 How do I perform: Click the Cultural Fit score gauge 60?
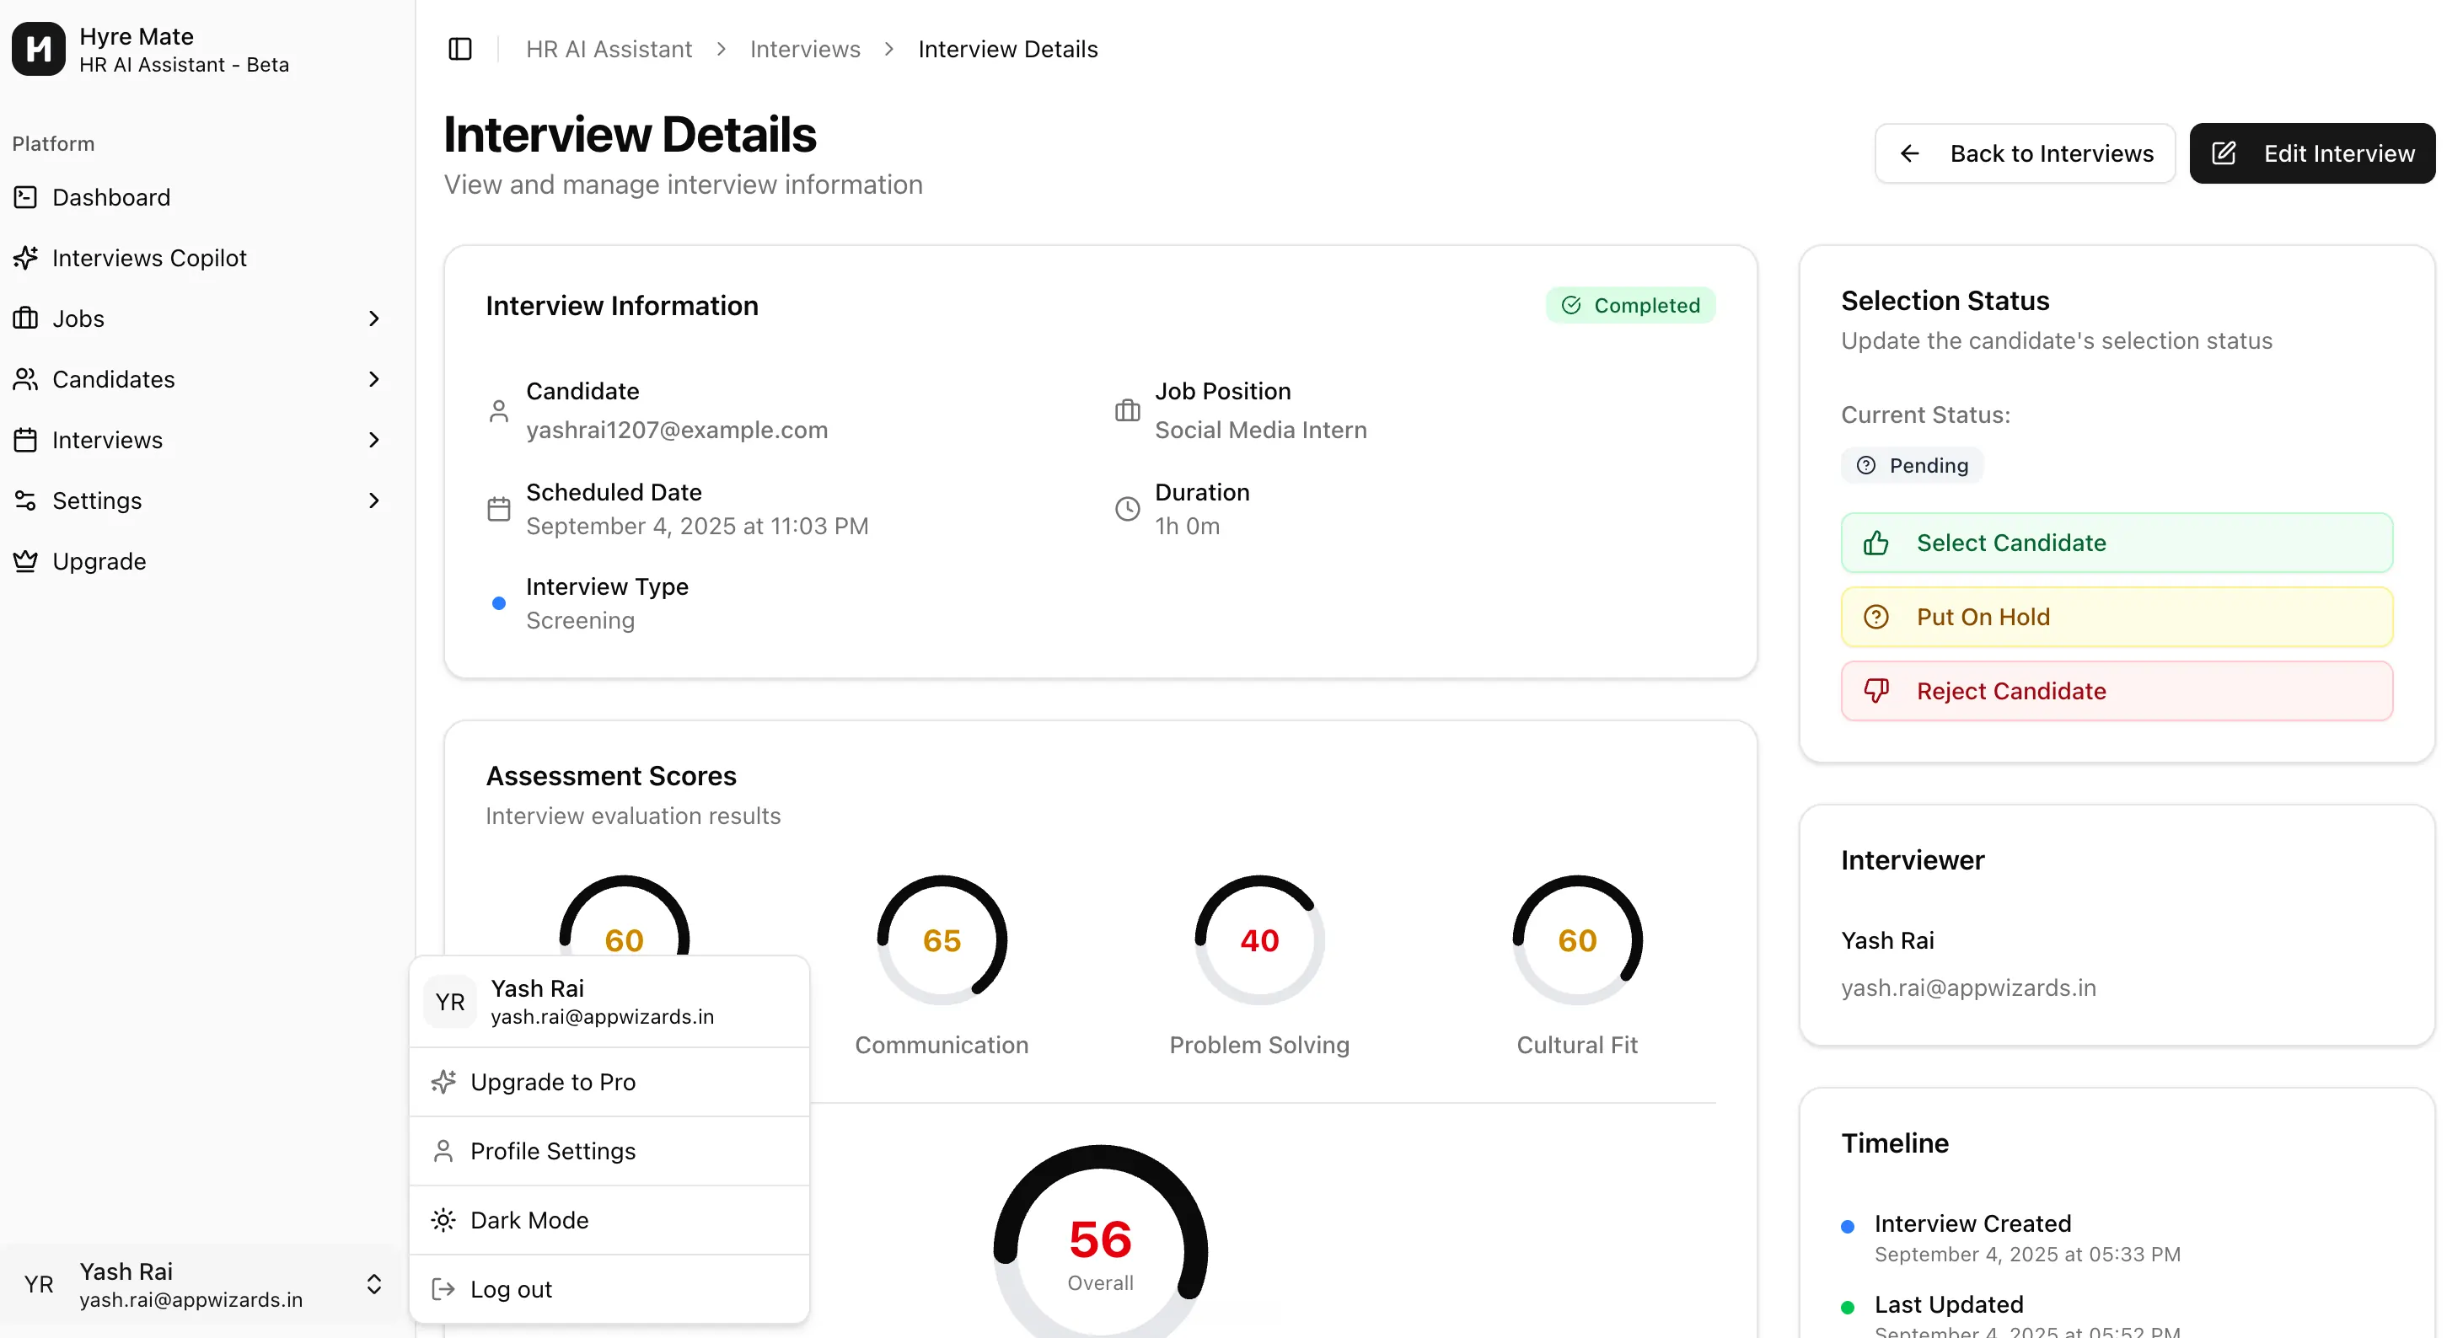[x=1578, y=940]
